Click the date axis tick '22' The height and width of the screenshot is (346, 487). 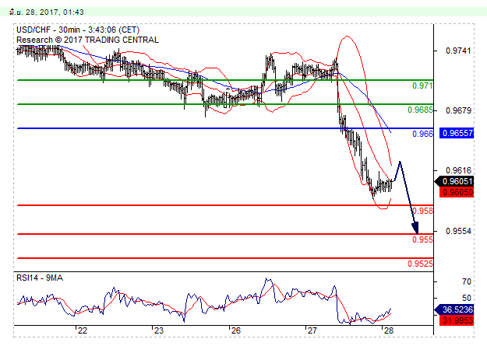click(83, 330)
